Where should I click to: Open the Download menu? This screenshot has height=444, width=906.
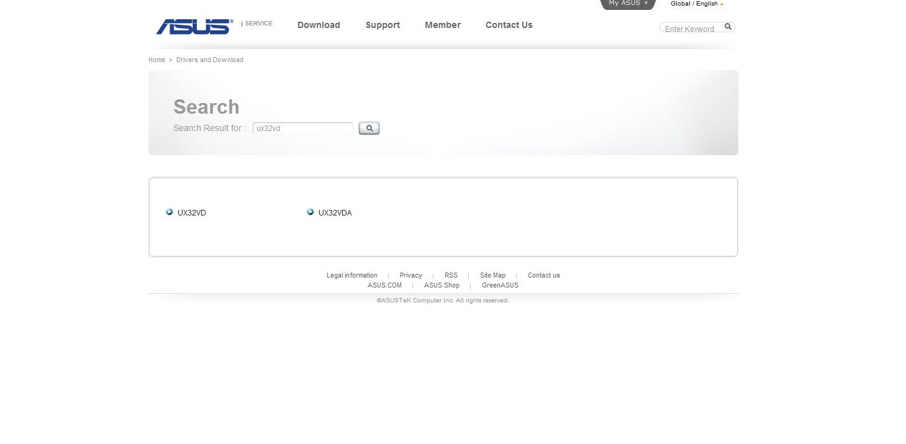pos(319,25)
